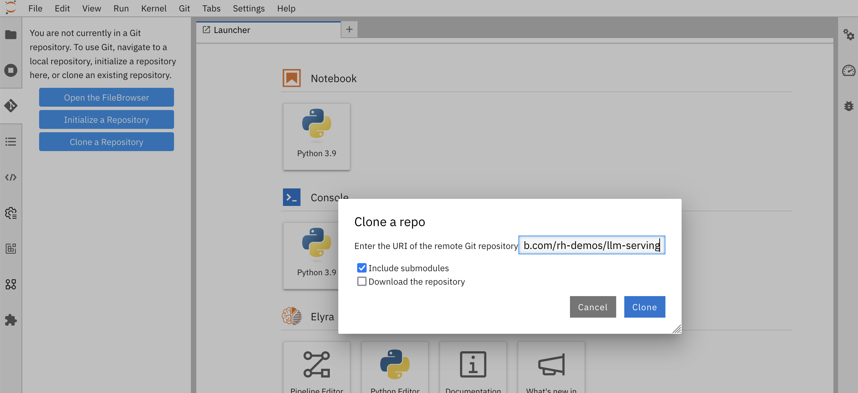Image resolution: width=858 pixels, height=393 pixels.
Task: Open extension manager puzzle icon
Action: point(11,320)
